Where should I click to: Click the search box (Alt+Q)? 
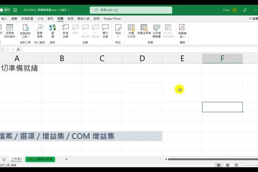(x=131, y=10)
